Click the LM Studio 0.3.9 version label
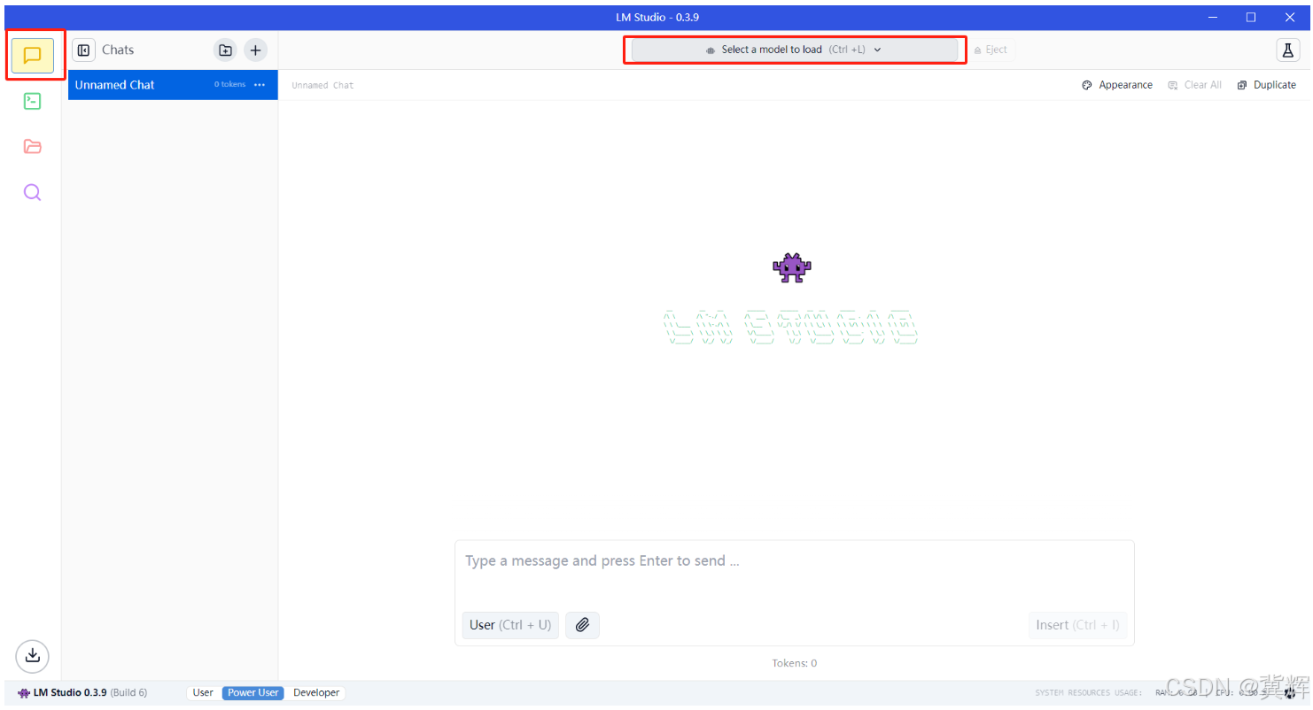The image size is (1313, 710). [82, 693]
